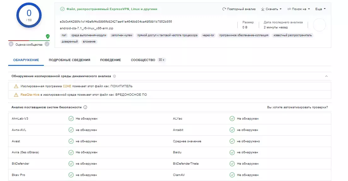Click the green check icon beside the file title
The width and height of the screenshot is (348, 181).
[x=62, y=9]
